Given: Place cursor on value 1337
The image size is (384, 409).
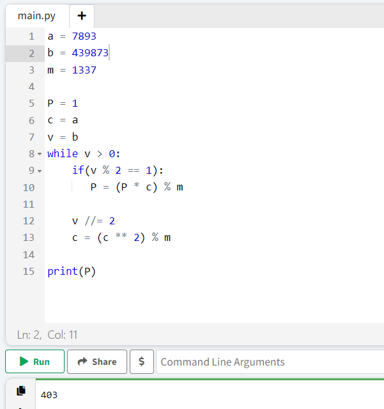Looking at the screenshot, I should (84, 70).
